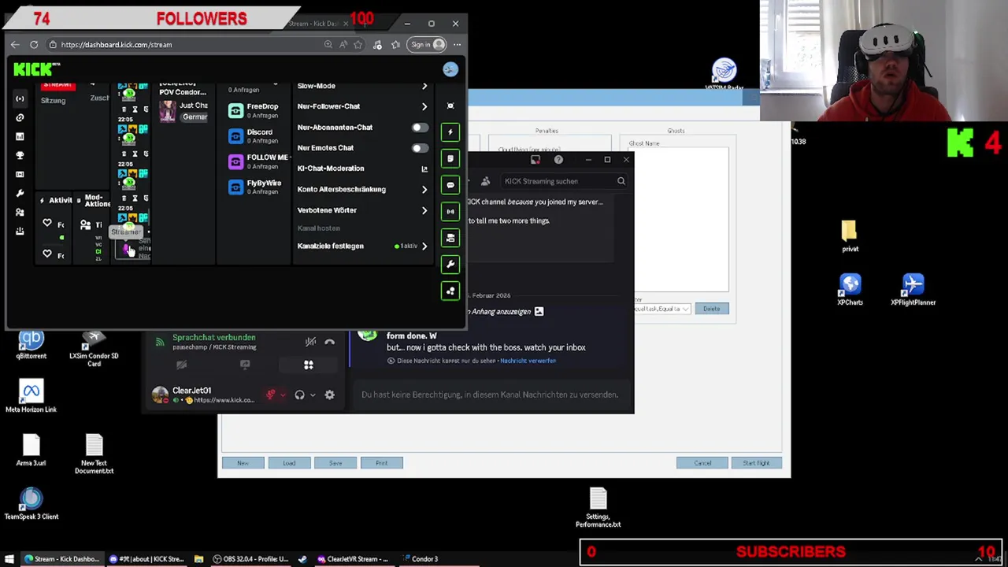Click Discord inbox icon in title bar
Image resolution: width=1008 pixels, height=567 pixels.
(535, 160)
